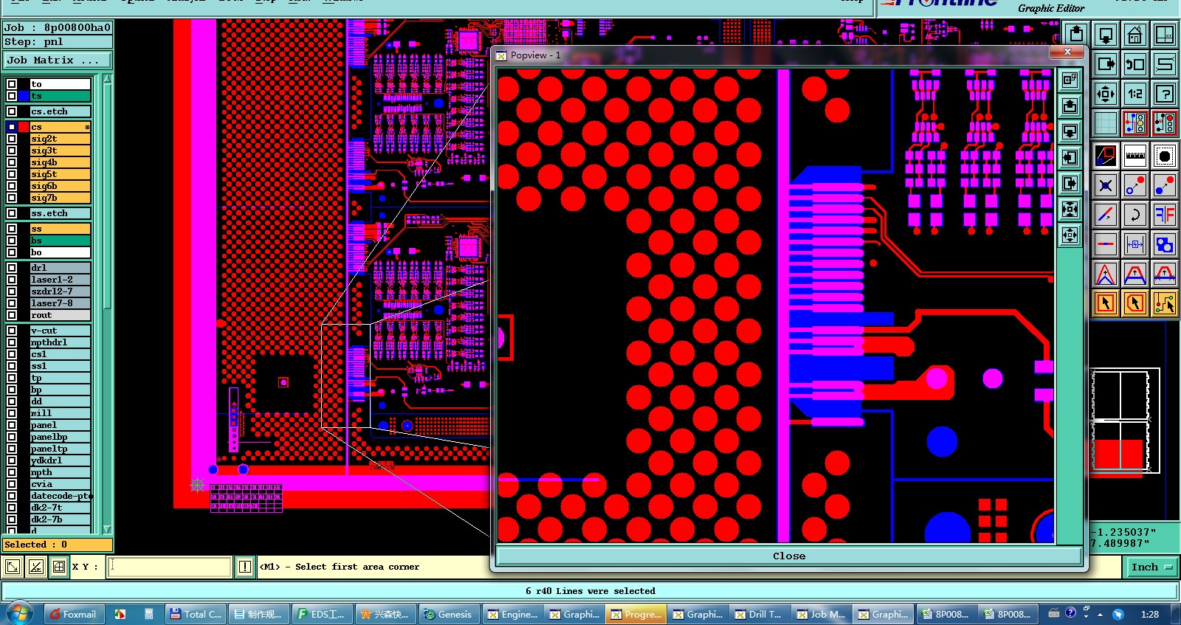Click the red cs layer color swatch
This screenshot has height=625, width=1181.
24,127
